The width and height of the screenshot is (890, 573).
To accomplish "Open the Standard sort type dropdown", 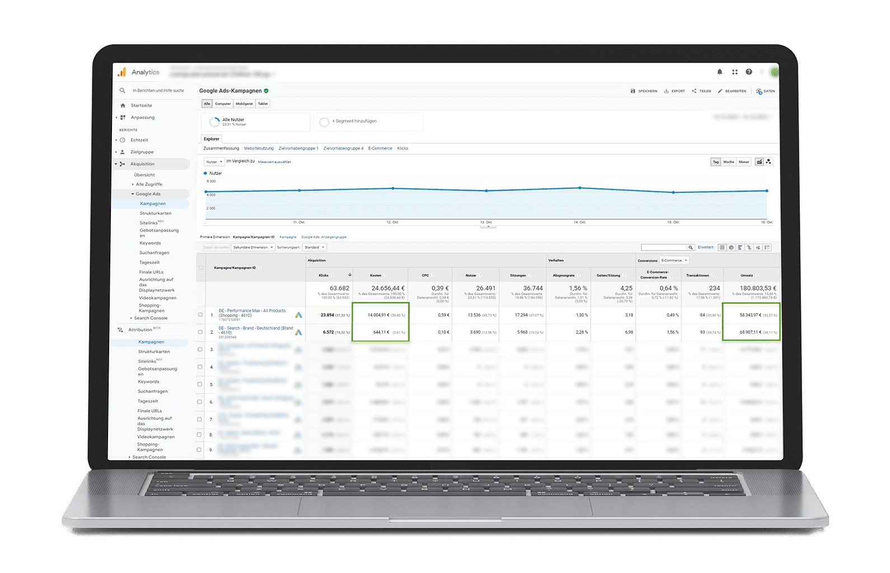I will pos(315,247).
